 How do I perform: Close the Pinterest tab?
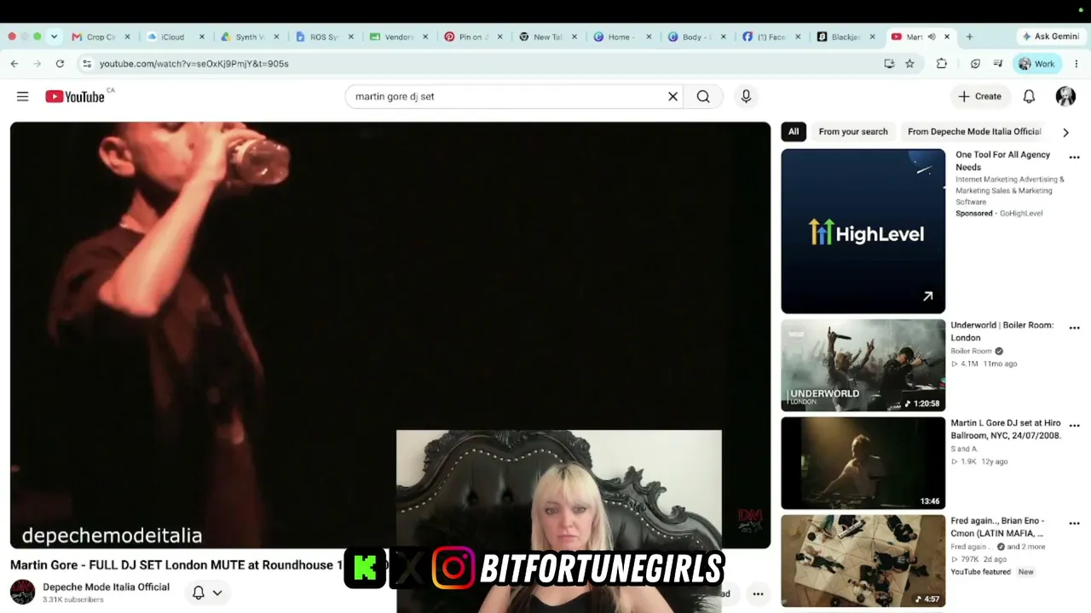click(500, 37)
